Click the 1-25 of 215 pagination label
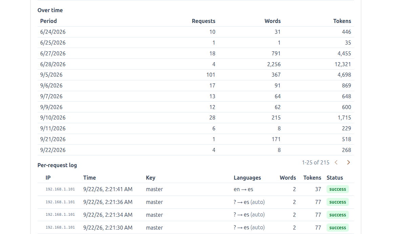This screenshot has height=234, width=396. [316, 162]
